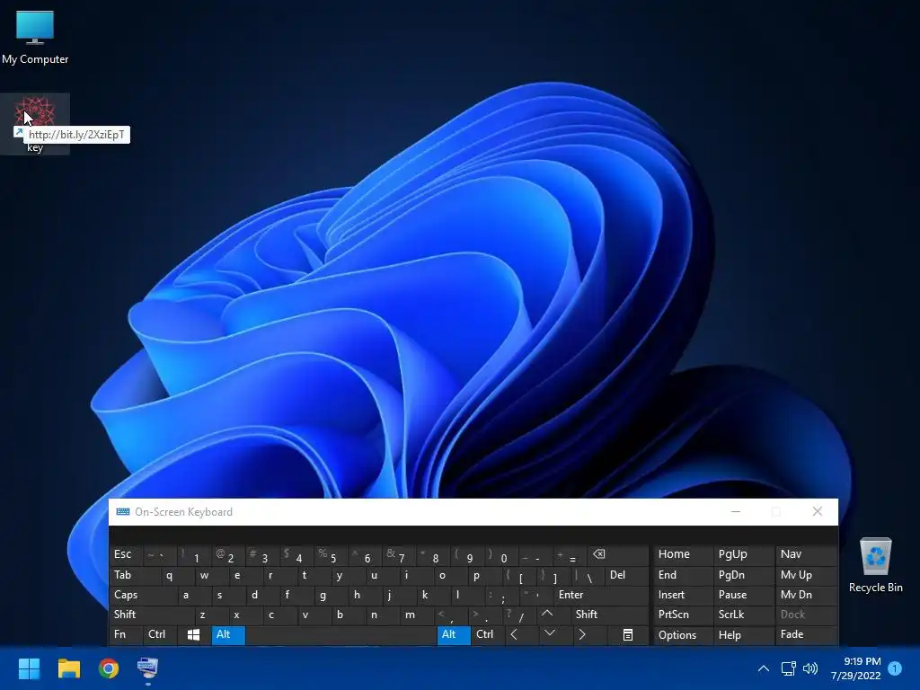Tap the Insert key
The image size is (920, 690).
(x=683, y=595)
